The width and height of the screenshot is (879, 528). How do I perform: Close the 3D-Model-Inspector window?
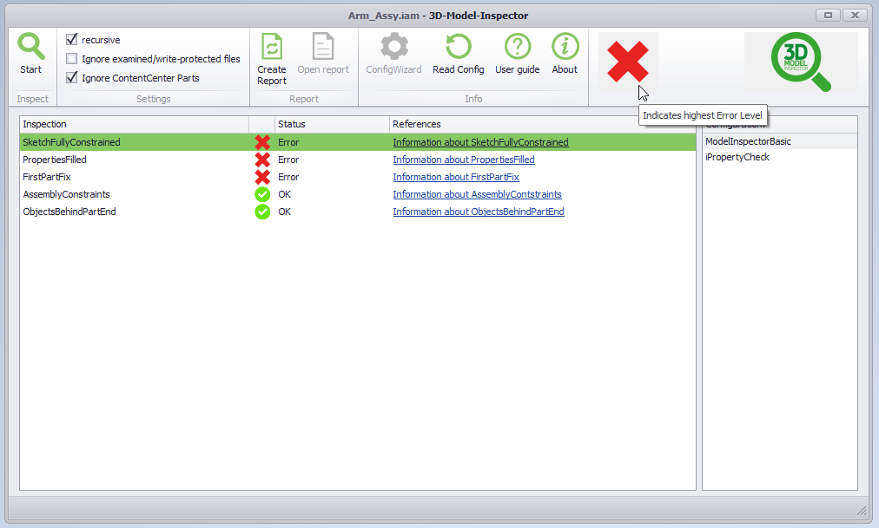pos(855,15)
